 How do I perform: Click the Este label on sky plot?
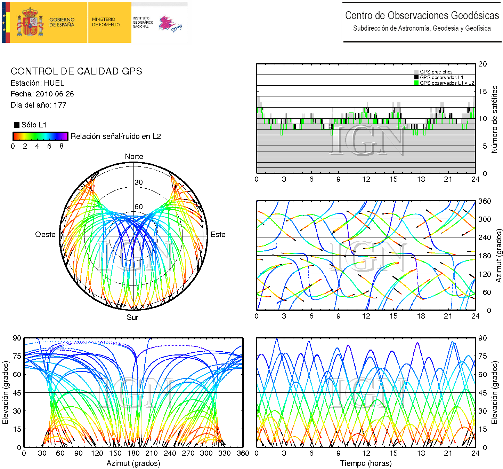pyautogui.click(x=218, y=235)
